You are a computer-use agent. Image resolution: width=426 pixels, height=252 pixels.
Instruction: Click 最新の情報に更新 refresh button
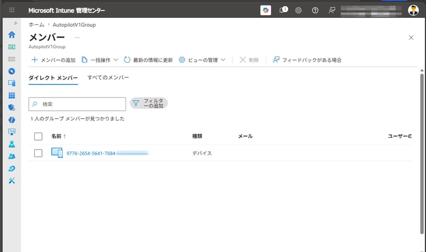pos(149,60)
